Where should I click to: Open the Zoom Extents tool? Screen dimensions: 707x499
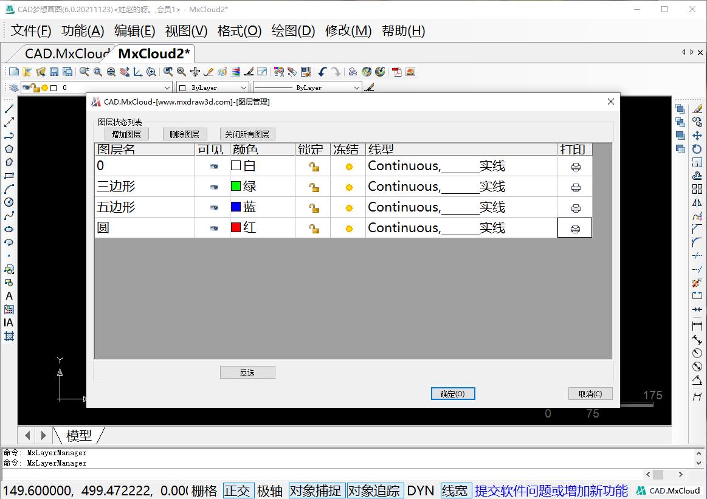tap(111, 72)
